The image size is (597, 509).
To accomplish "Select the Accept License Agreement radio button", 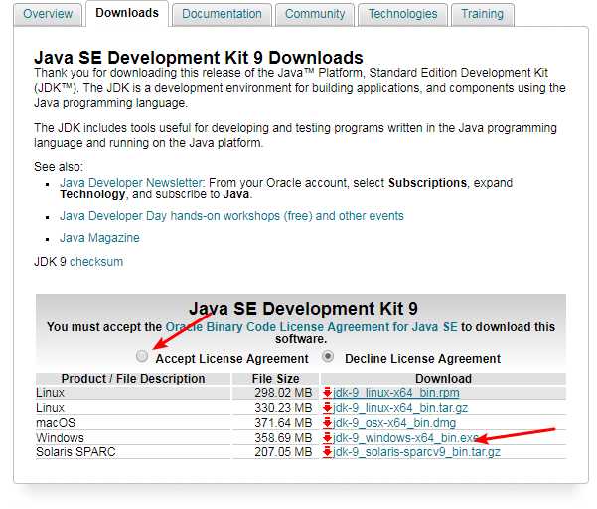I will pyautogui.click(x=142, y=356).
